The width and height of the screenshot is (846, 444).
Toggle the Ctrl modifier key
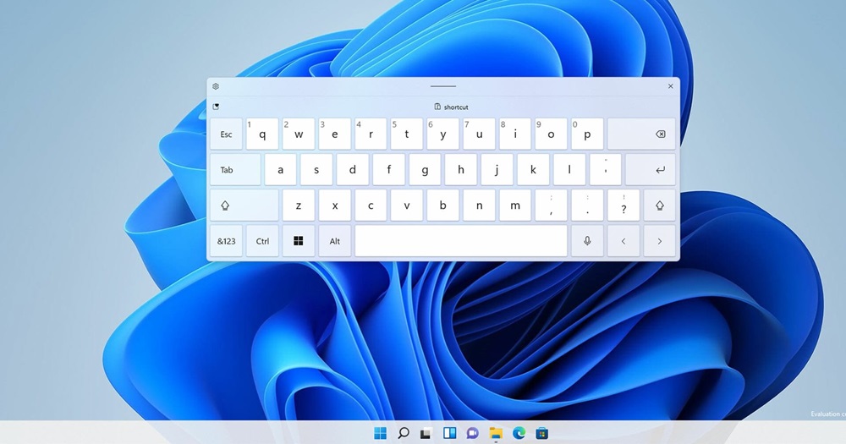262,241
